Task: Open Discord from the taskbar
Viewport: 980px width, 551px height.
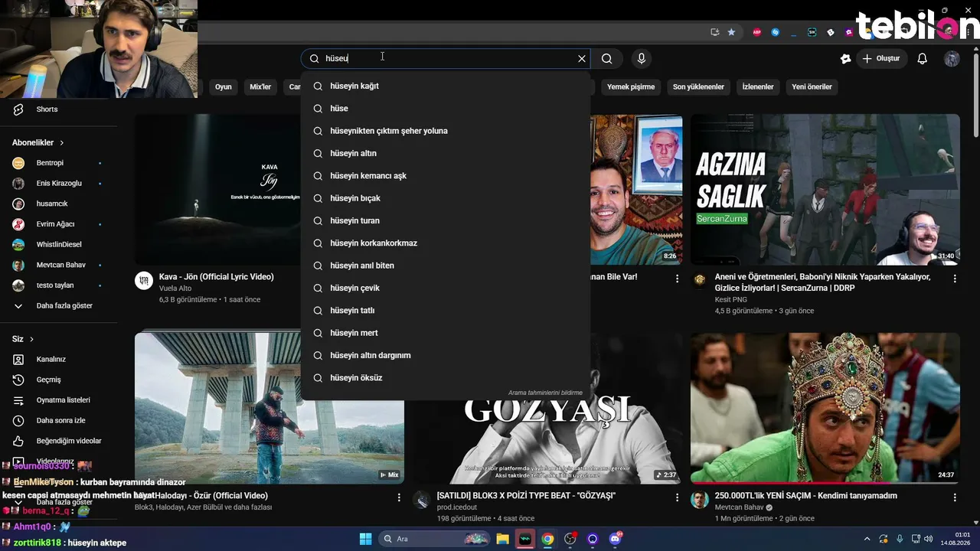Action: [x=615, y=539]
